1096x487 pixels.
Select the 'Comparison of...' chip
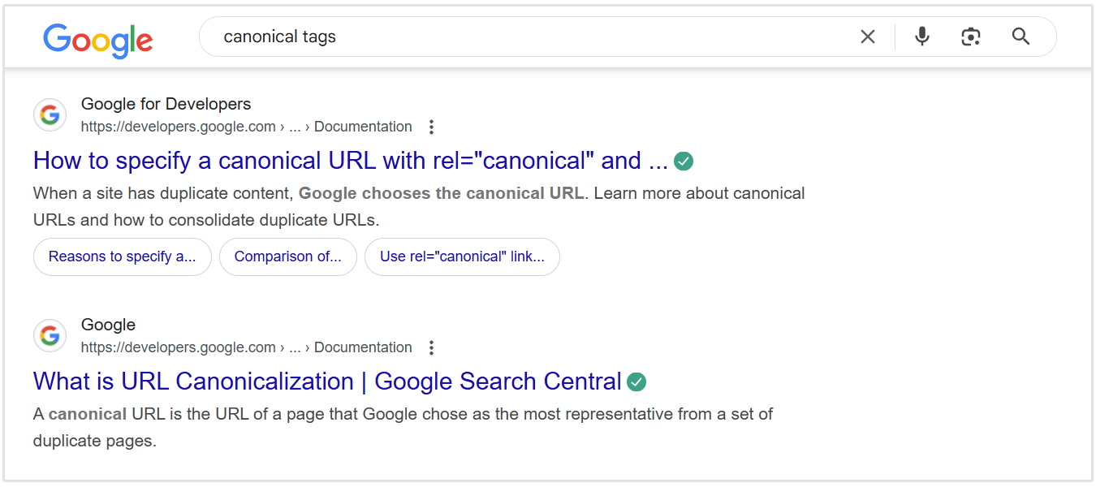coord(287,256)
